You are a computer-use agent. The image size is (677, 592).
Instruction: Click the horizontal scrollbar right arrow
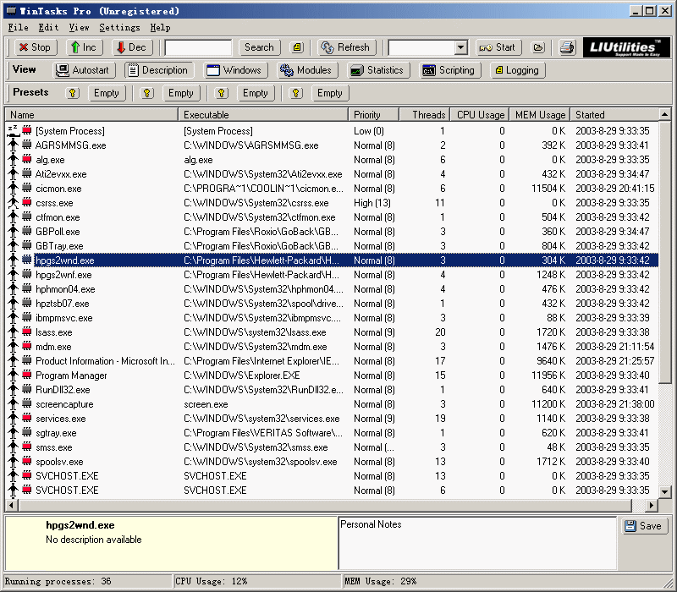pyautogui.click(x=651, y=505)
